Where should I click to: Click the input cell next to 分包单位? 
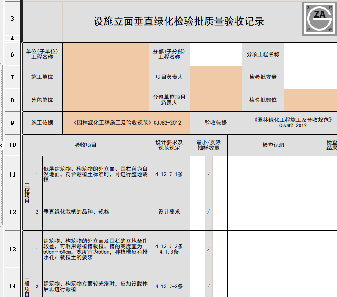(x=106, y=100)
